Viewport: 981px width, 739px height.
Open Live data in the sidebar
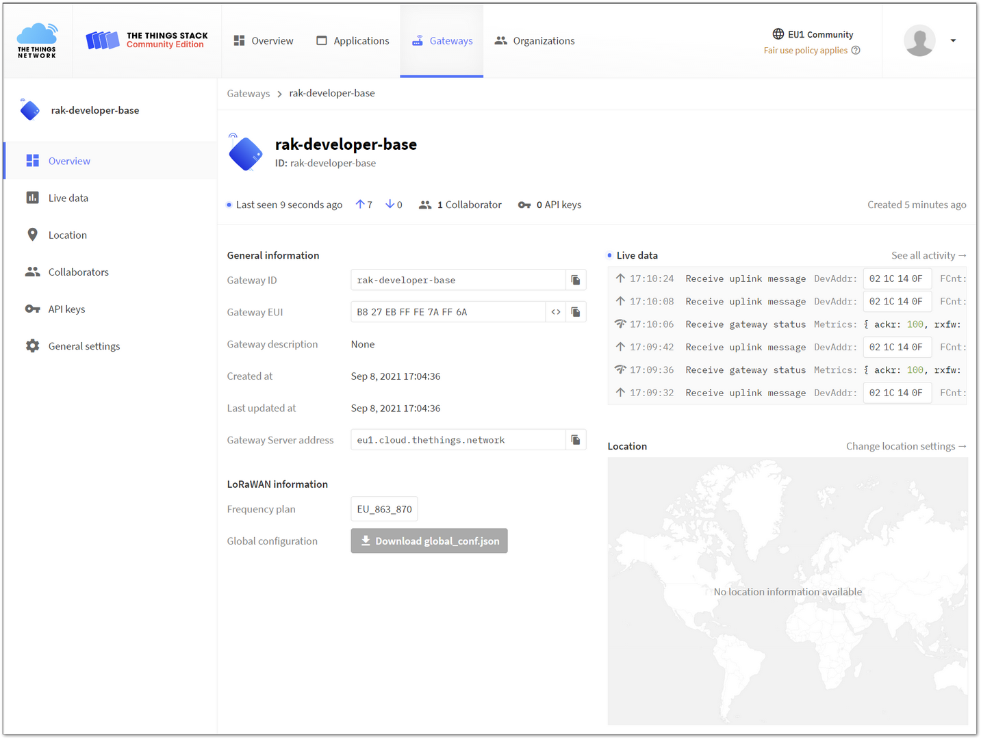pyautogui.click(x=110, y=198)
